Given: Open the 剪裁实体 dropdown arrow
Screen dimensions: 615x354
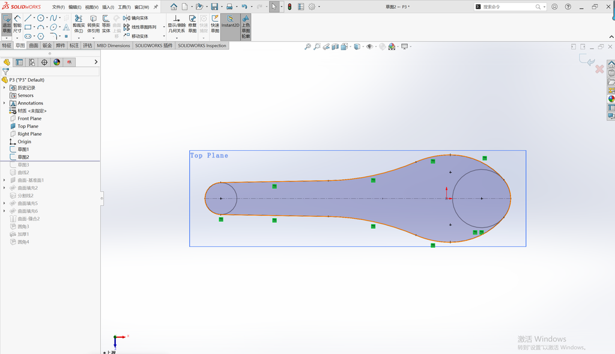Looking at the screenshot, I should pos(79,38).
